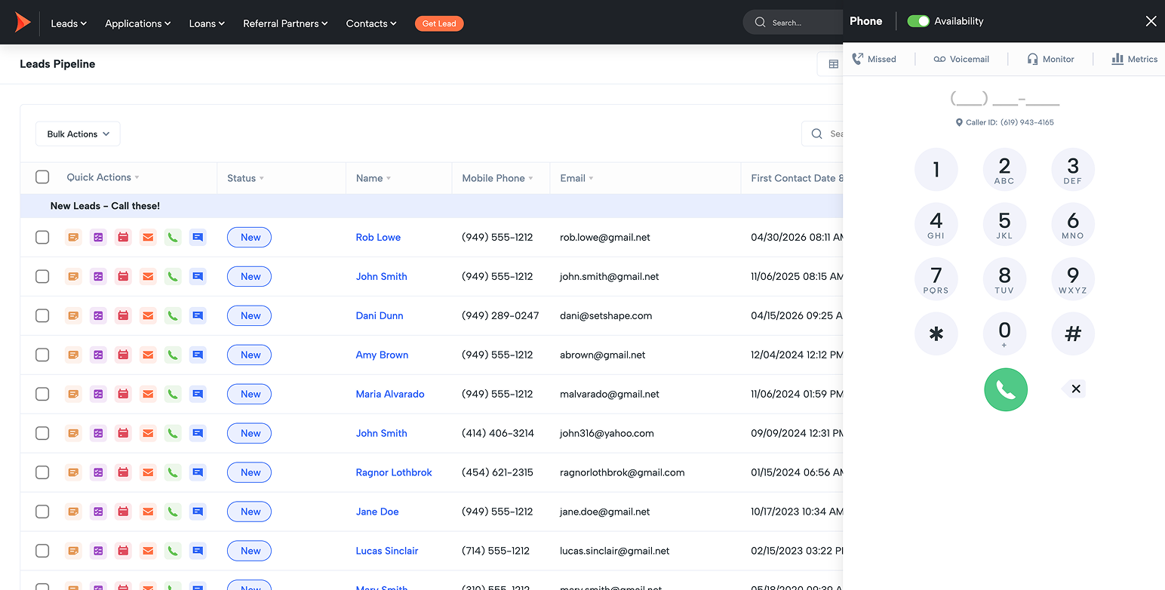Dial digit 5 on keypad

point(1004,224)
